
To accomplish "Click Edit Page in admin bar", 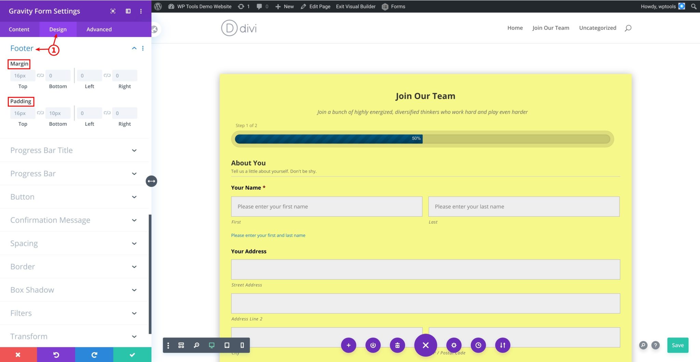I will click(315, 6).
